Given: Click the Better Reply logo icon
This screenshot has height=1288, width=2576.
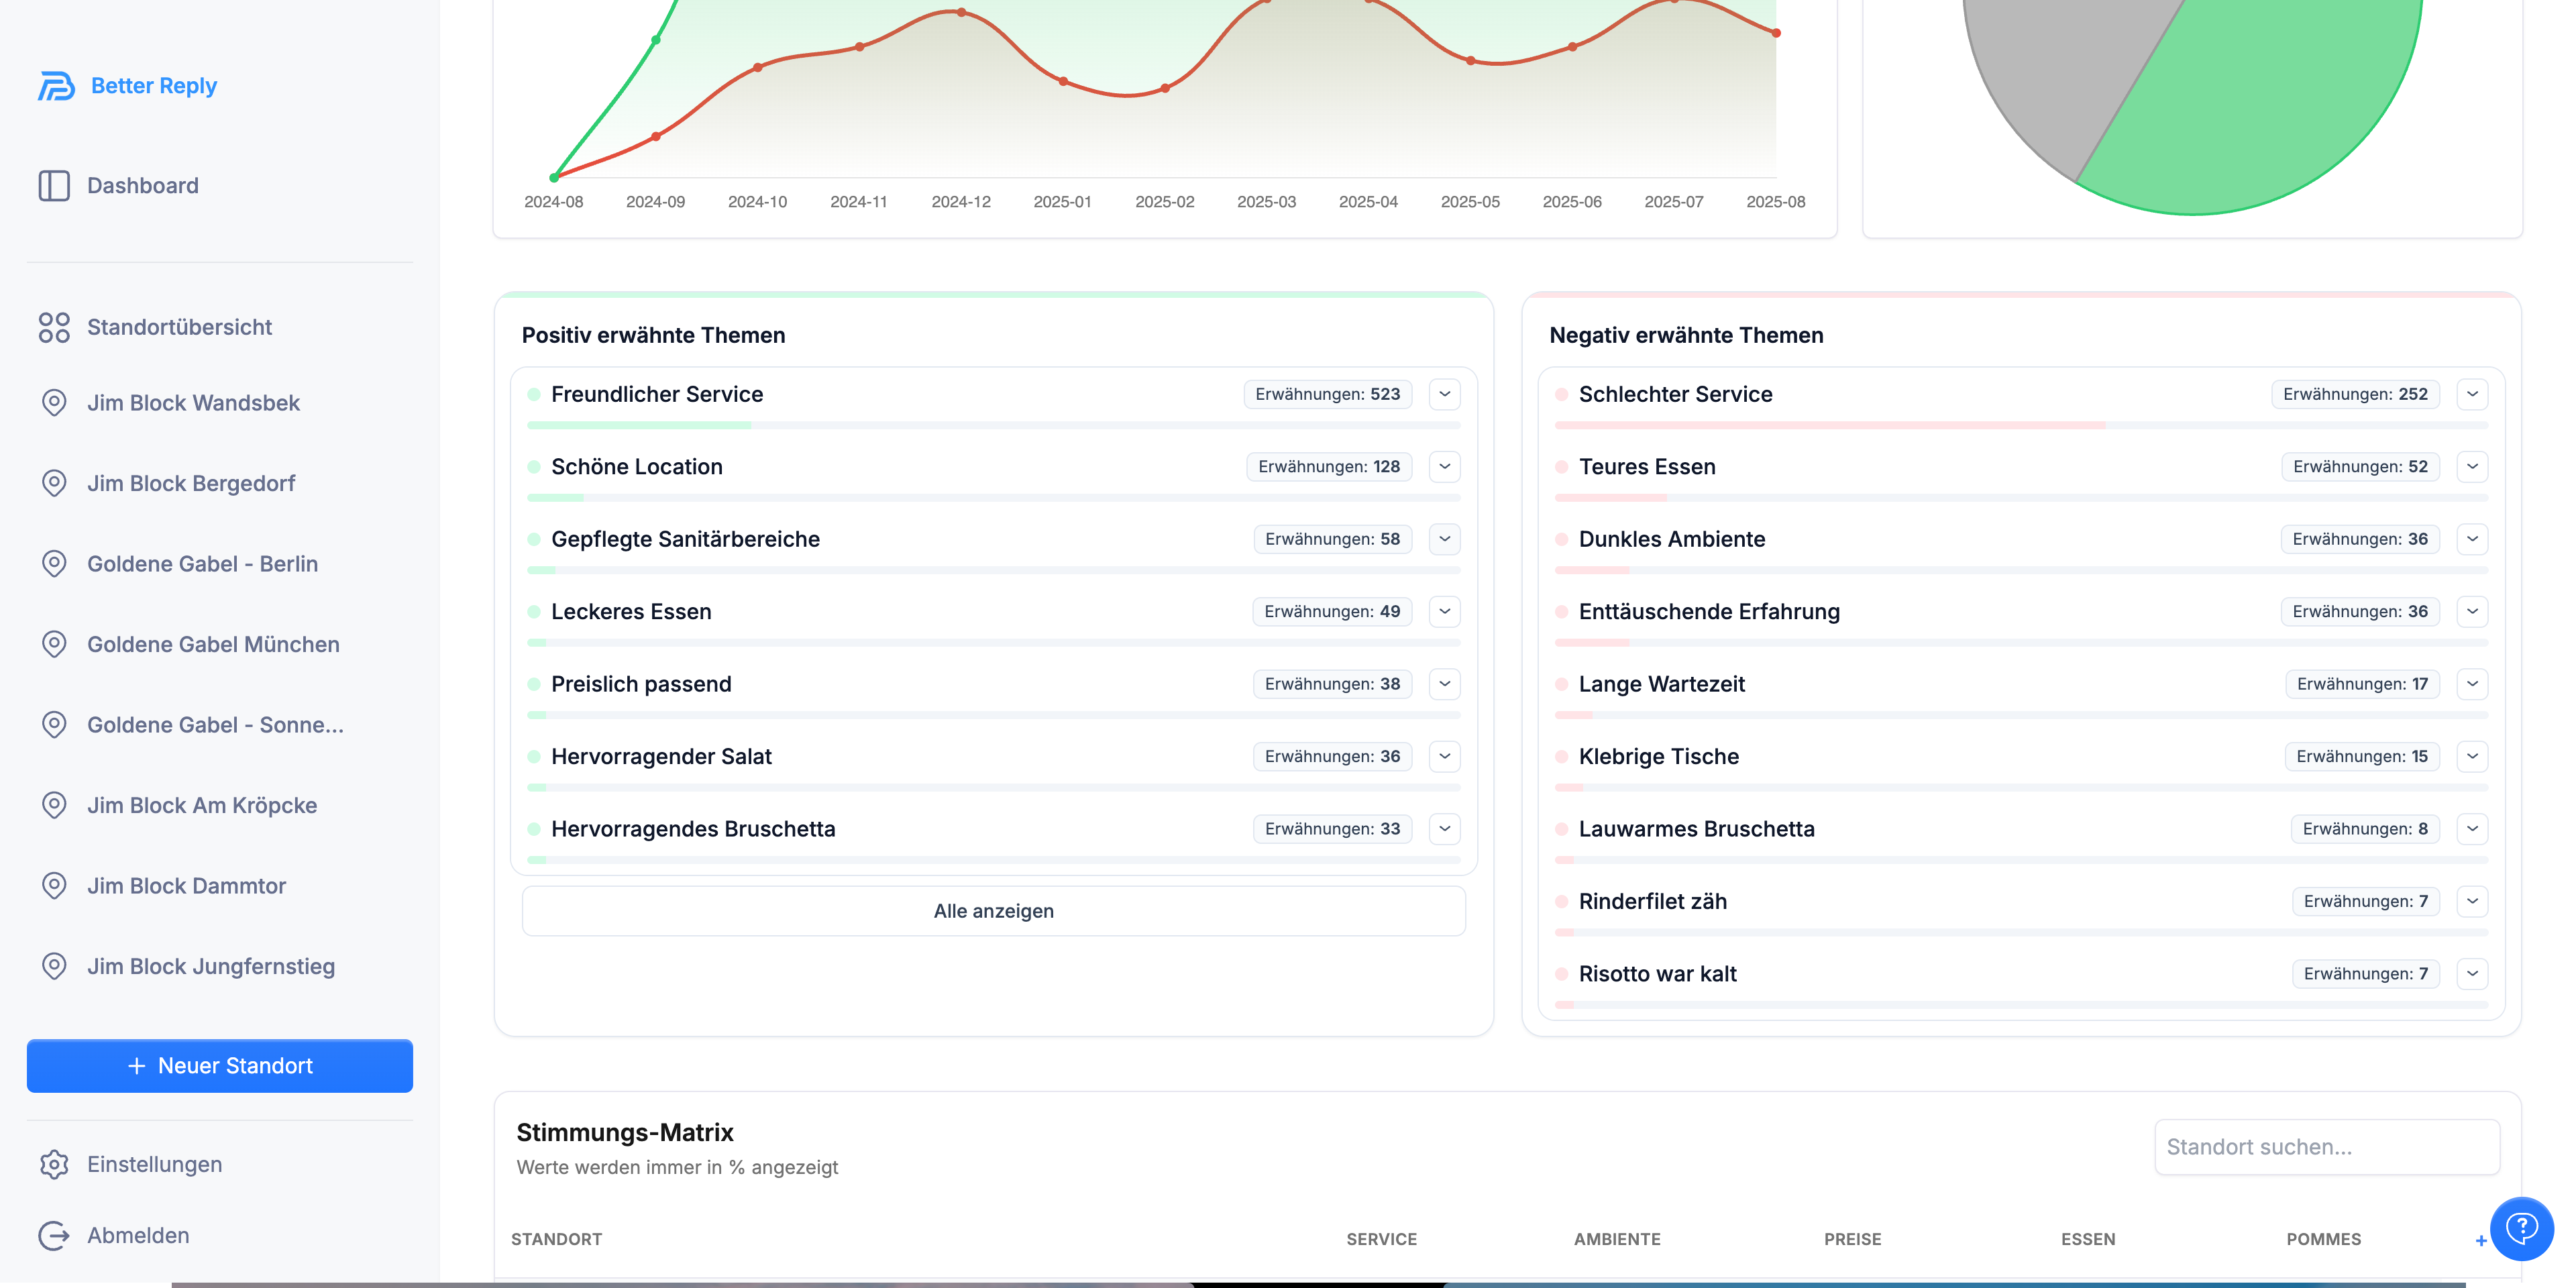Looking at the screenshot, I should [x=56, y=86].
